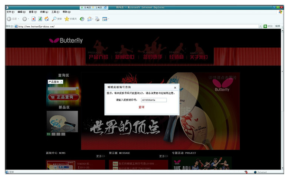This screenshot has height=179, width=289.
Task: Click the Mail envelope toolbar icon
Action: [89, 19]
